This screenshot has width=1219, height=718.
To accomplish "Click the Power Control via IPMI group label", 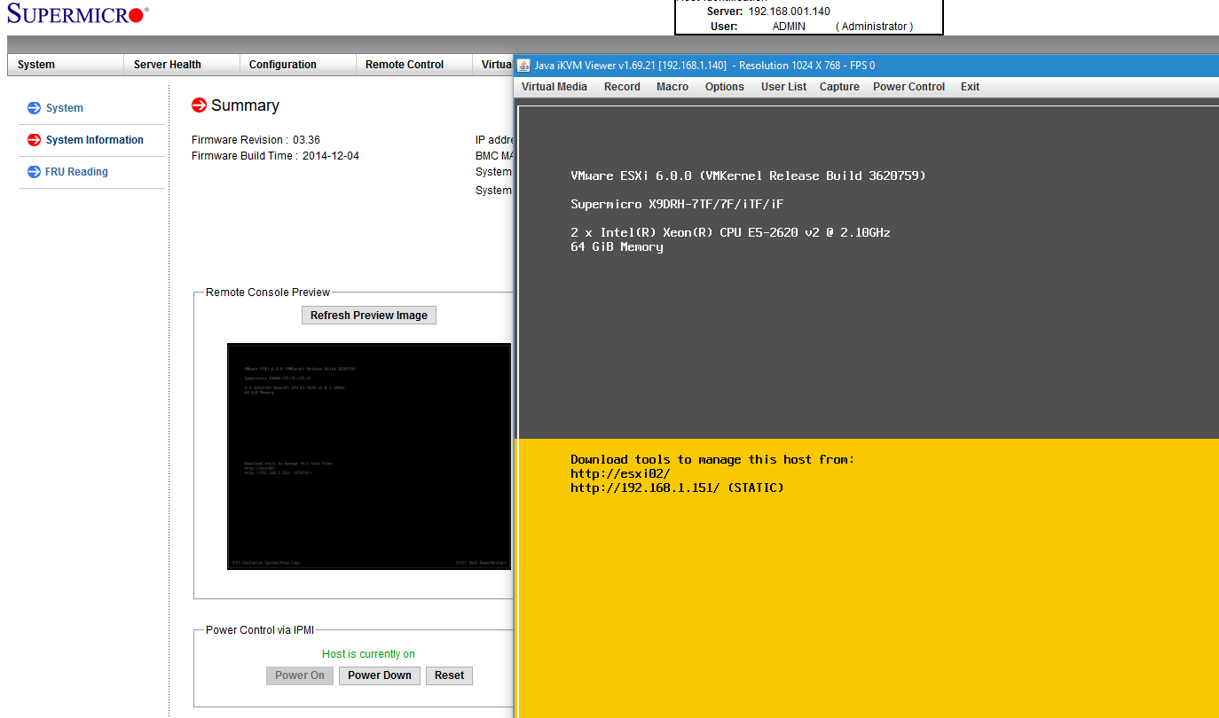I will pos(260,630).
